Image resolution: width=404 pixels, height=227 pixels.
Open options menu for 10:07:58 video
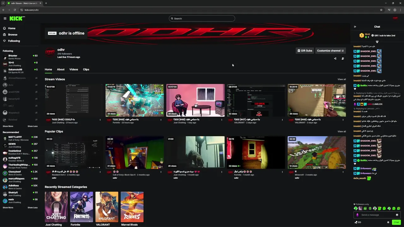pos(100,120)
